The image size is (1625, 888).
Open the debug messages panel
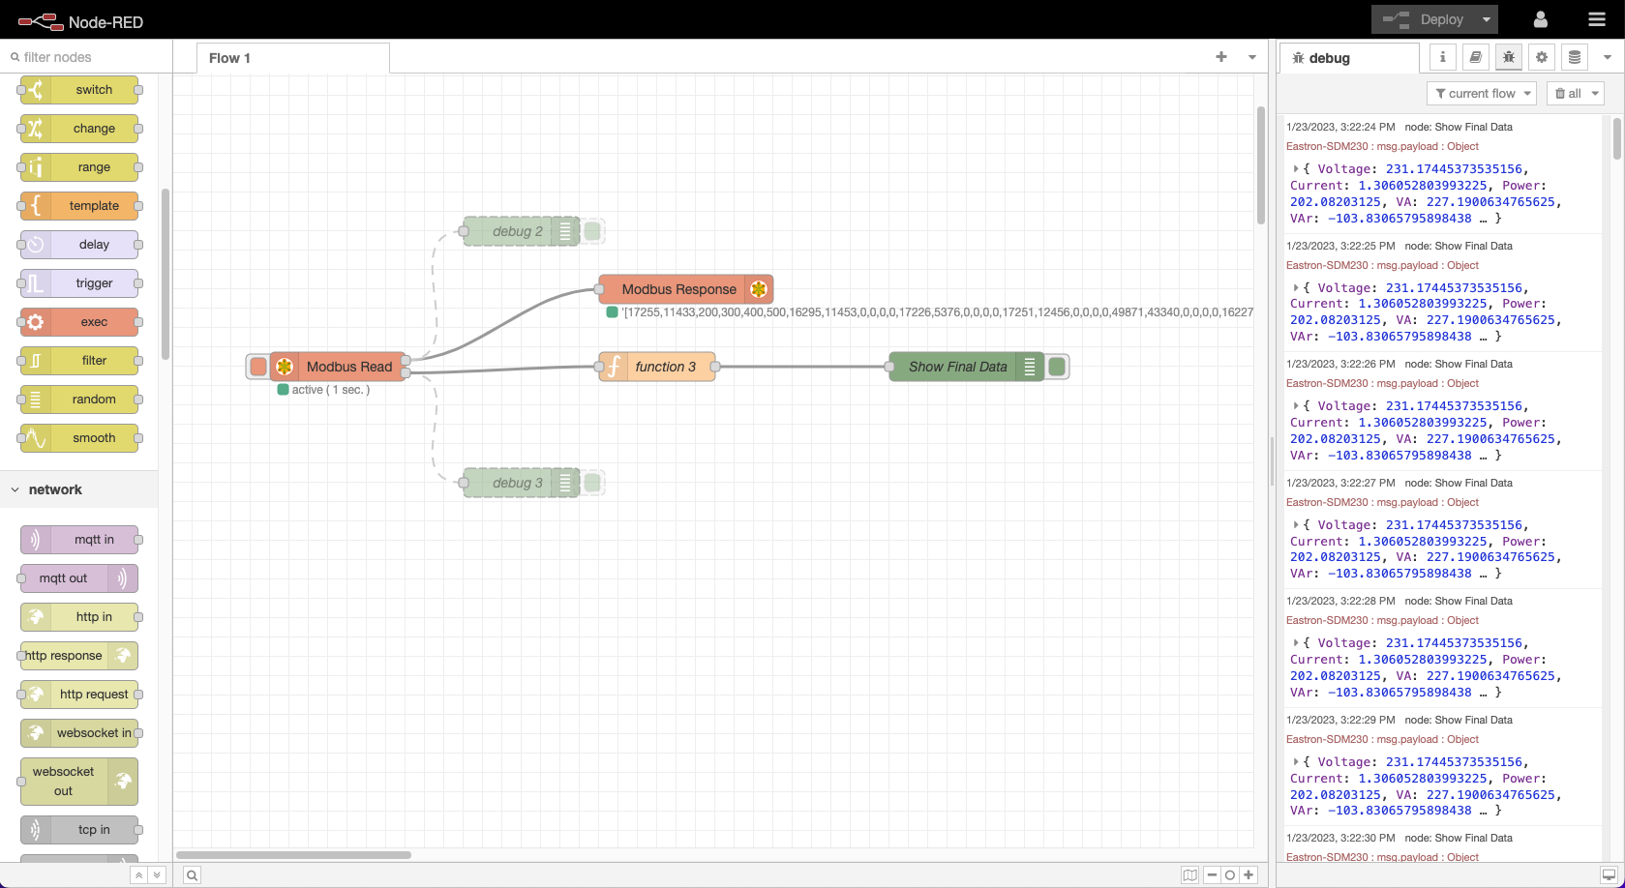pos(1508,57)
